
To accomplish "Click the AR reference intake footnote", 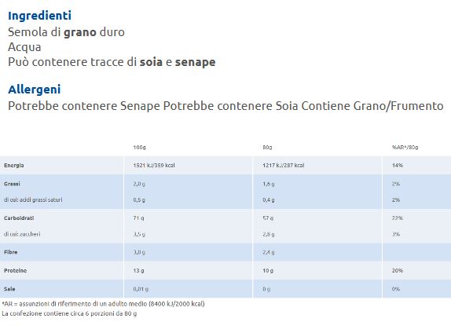I will (103, 304).
